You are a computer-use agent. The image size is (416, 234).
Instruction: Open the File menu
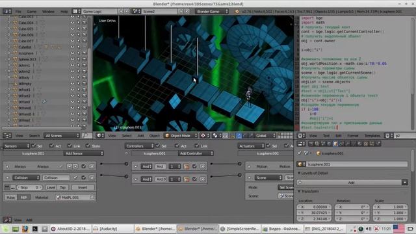tap(18, 12)
